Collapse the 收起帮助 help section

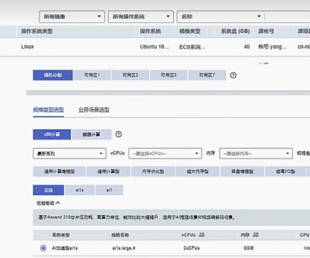(x=48, y=203)
